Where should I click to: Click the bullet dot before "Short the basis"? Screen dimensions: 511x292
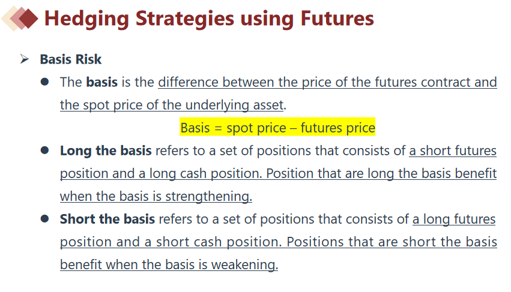click(x=44, y=219)
